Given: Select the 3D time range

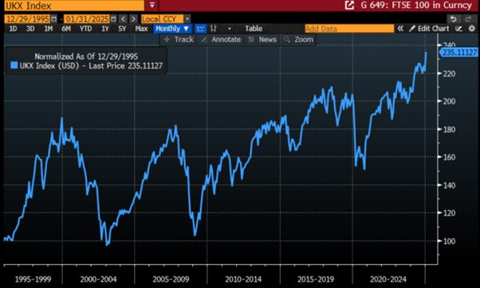Looking at the screenshot, I should [30, 29].
